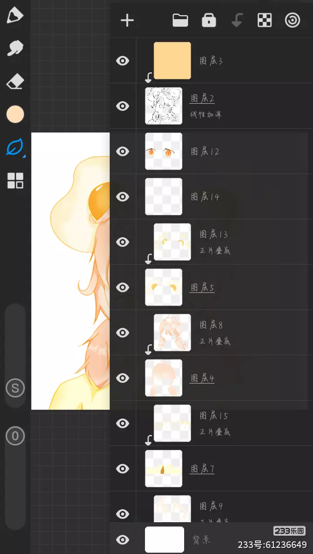Select the brush pen tool
The height and width of the screenshot is (554, 313).
pyautogui.click(x=15, y=15)
